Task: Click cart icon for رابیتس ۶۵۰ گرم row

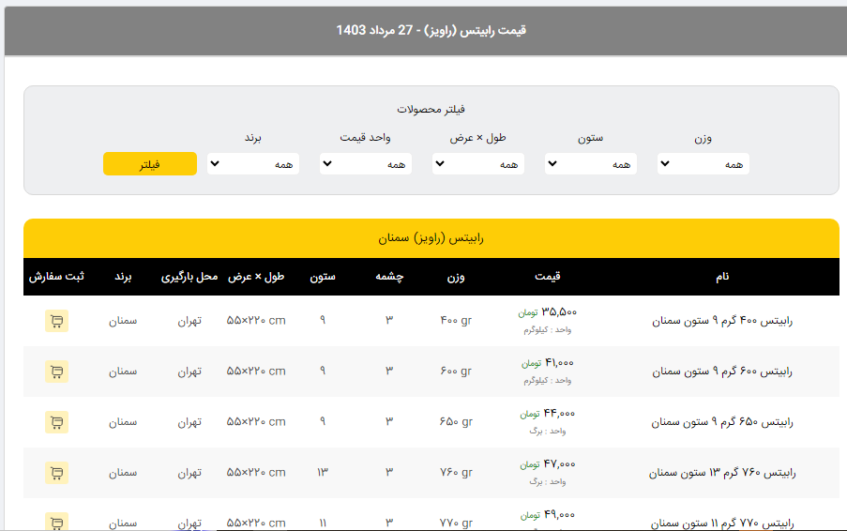Action: (56, 422)
